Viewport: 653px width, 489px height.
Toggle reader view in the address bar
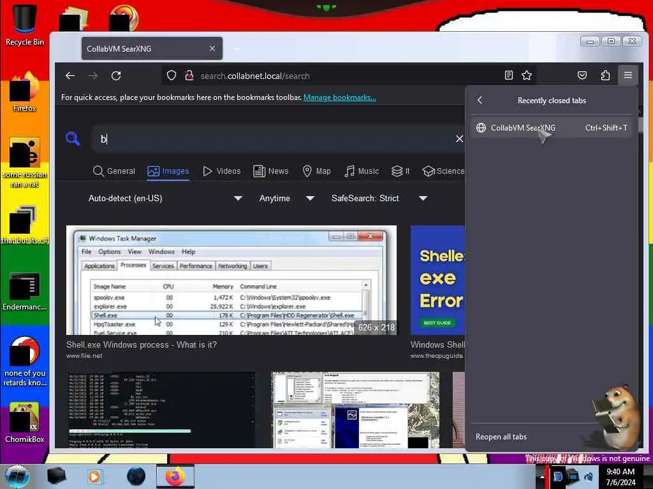(508, 75)
